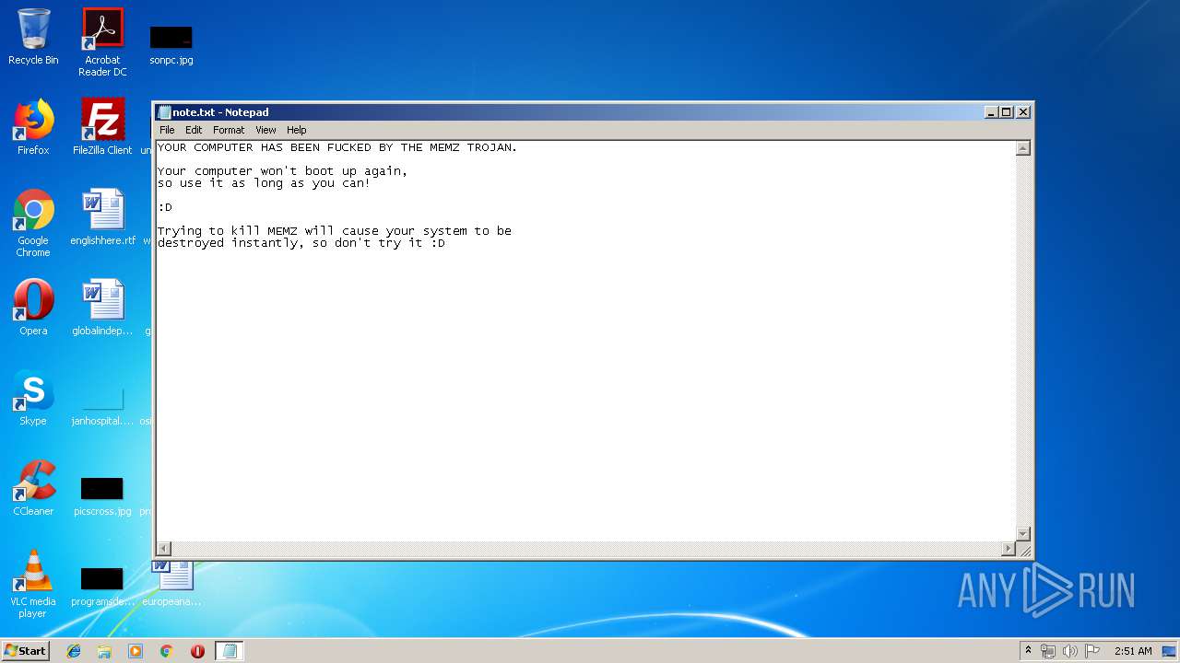Select picscross.jpg desktop file
Image resolution: width=1180 pixels, height=663 pixels.
pyautogui.click(x=102, y=495)
